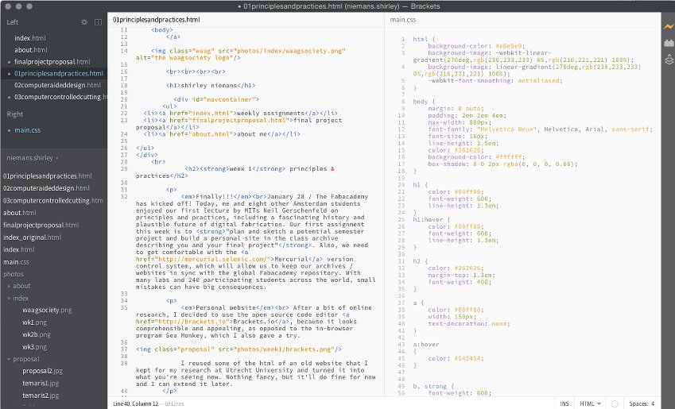Screen dimensions: 675x409
Task: Click the #545454 color value in a:hover rule
Action: tap(469, 358)
